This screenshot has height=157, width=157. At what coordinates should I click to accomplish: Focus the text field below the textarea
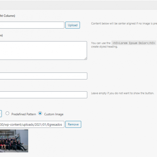[43, 76]
